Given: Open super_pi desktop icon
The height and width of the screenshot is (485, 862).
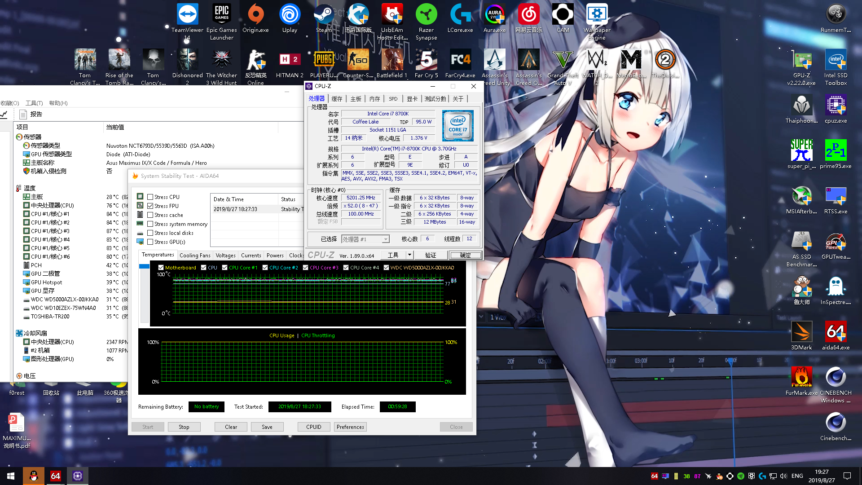Looking at the screenshot, I should [801, 154].
